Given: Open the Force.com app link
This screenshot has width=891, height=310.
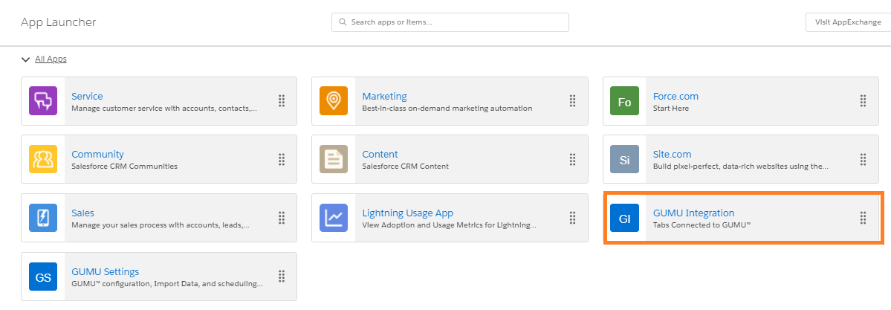Looking at the screenshot, I should click(675, 96).
